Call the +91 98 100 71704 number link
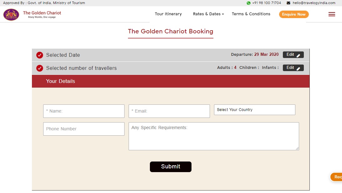The height and width of the screenshot is (193, 342). (x=267, y=3)
